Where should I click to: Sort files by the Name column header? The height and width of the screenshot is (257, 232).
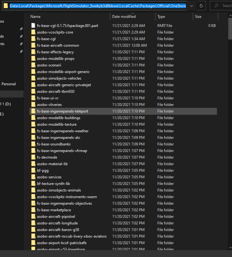[36, 17]
